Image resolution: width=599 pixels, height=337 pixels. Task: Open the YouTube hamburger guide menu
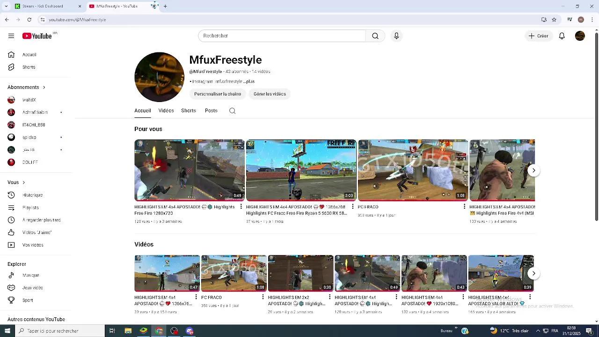11,36
